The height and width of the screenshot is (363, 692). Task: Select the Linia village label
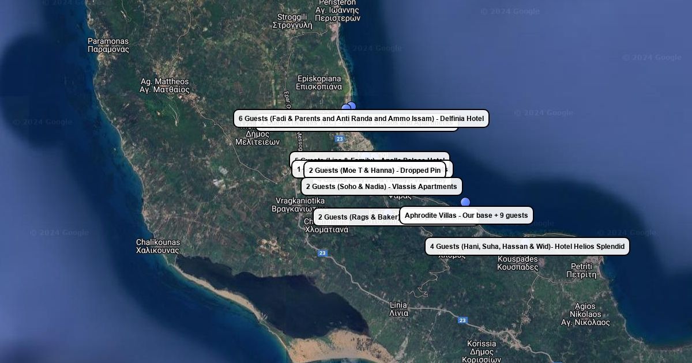398,309
